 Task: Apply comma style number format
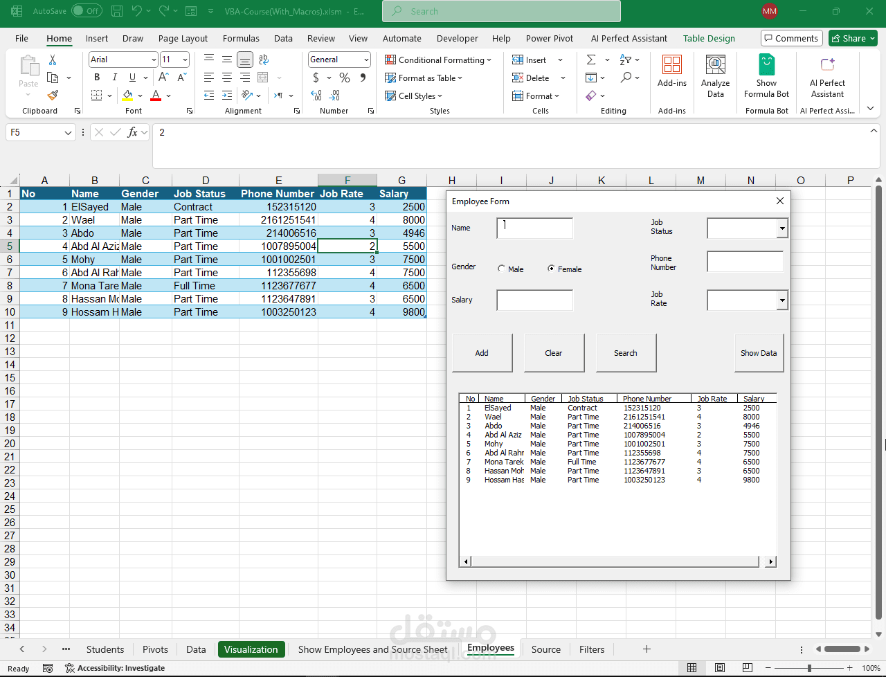tap(363, 78)
